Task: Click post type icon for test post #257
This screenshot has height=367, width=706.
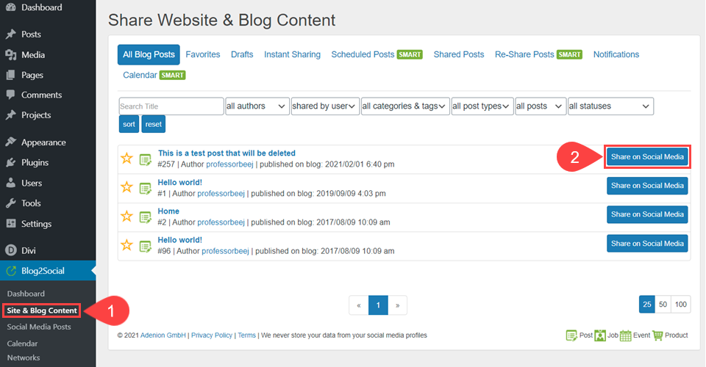Action: [x=146, y=159]
